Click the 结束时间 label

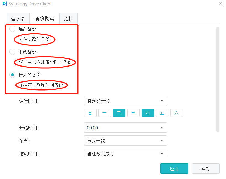(29, 154)
